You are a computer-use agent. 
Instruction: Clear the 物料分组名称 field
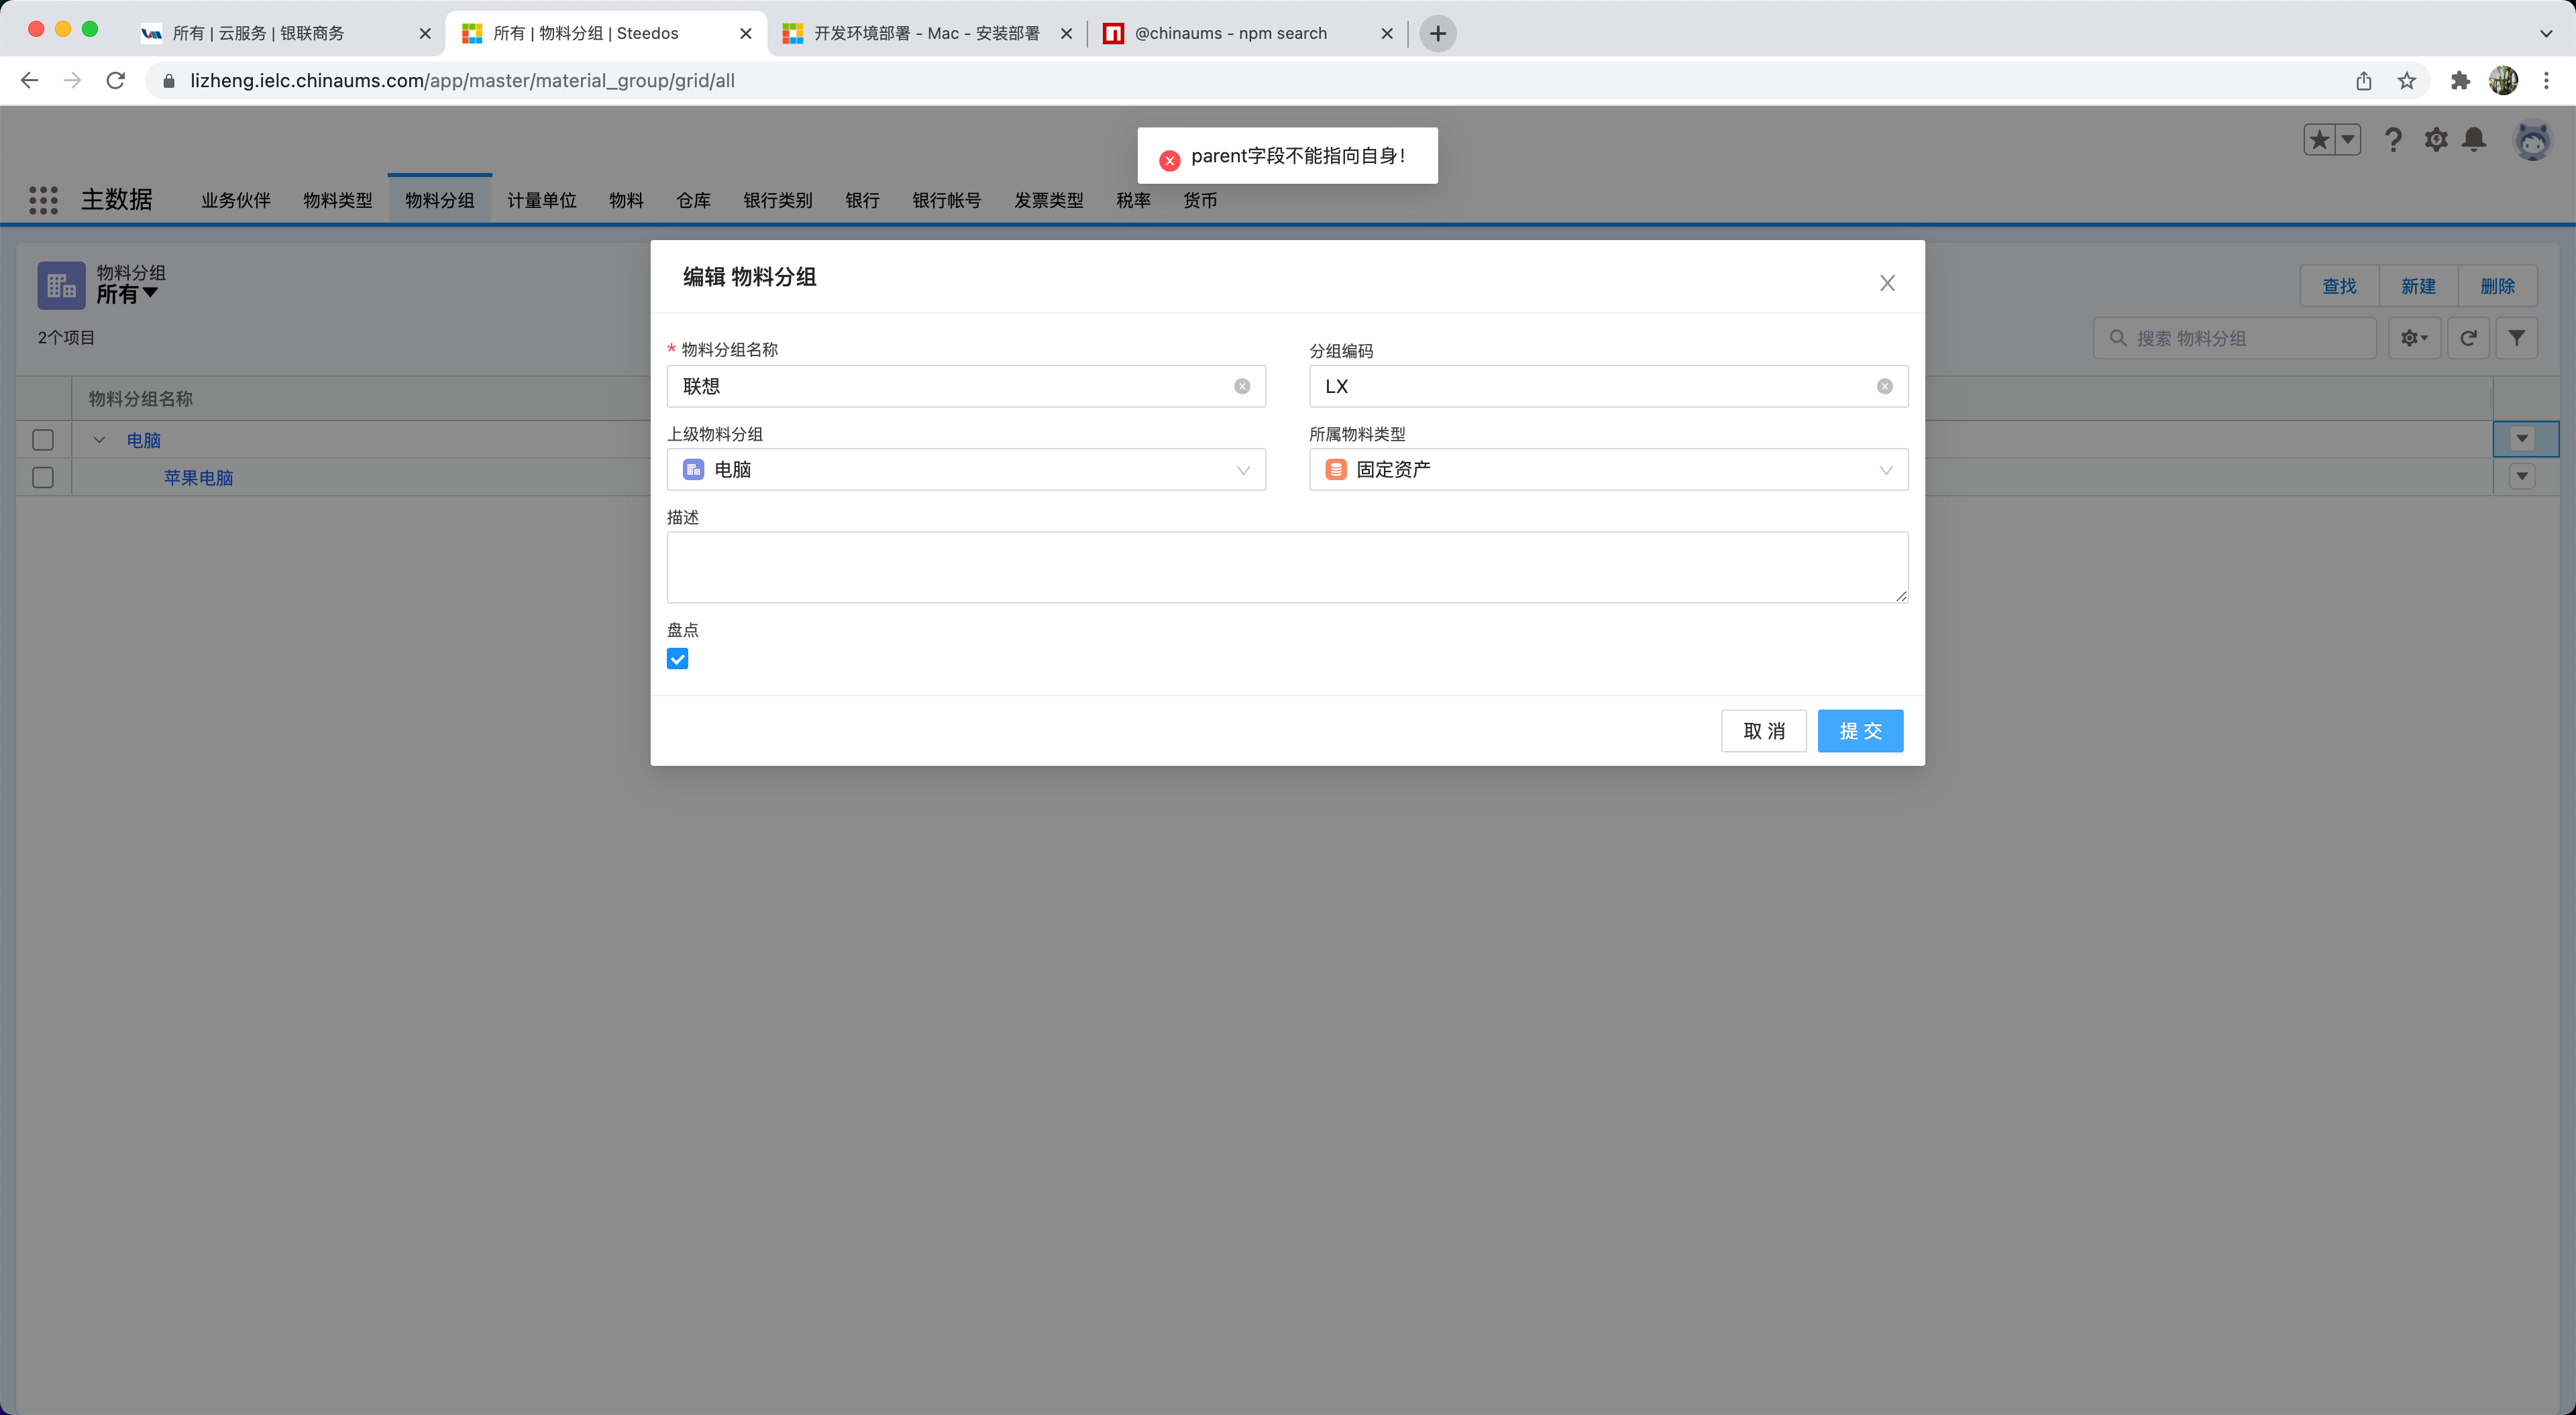(1242, 386)
